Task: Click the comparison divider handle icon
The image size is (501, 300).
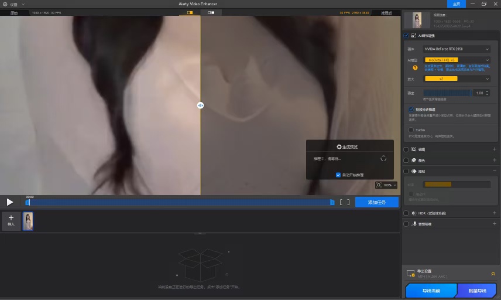Action: (200, 105)
